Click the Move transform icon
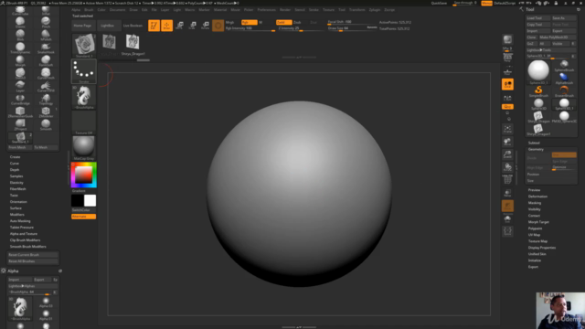The height and width of the screenshot is (329, 585). [179, 26]
